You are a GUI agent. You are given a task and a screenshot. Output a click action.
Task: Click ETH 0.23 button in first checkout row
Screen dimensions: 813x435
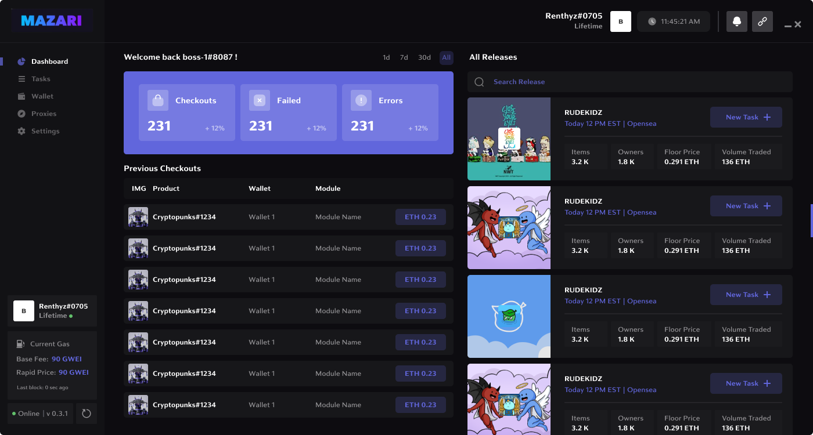pyautogui.click(x=420, y=217)
